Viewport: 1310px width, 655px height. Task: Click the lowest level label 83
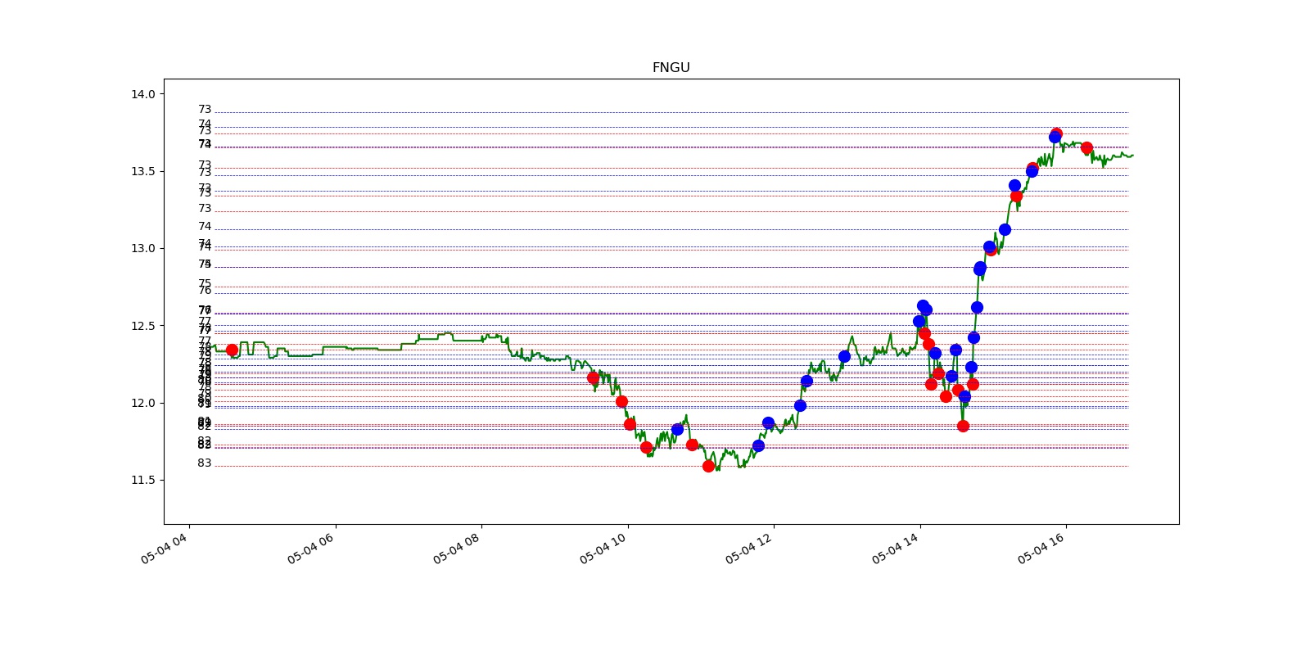(205, 463)
